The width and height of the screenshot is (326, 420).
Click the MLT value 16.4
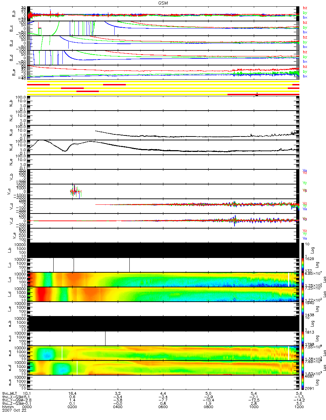[x=73, y=393]
